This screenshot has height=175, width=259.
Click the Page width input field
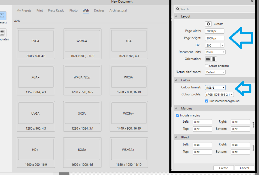click(214, 31)
